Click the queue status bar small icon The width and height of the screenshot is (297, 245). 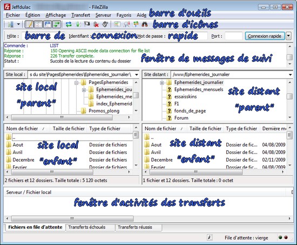210,237
